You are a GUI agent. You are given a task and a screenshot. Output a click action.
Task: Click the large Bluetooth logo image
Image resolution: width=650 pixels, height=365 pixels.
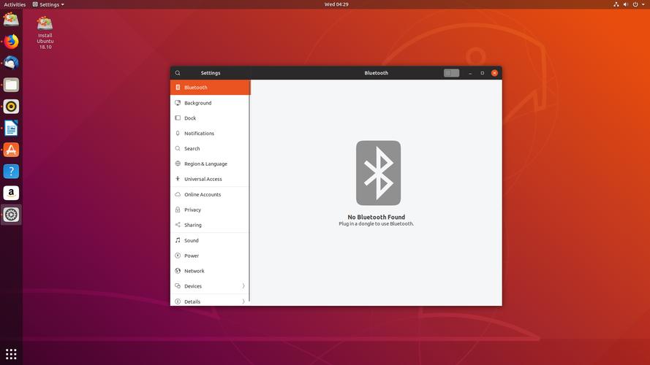(378, 173)
